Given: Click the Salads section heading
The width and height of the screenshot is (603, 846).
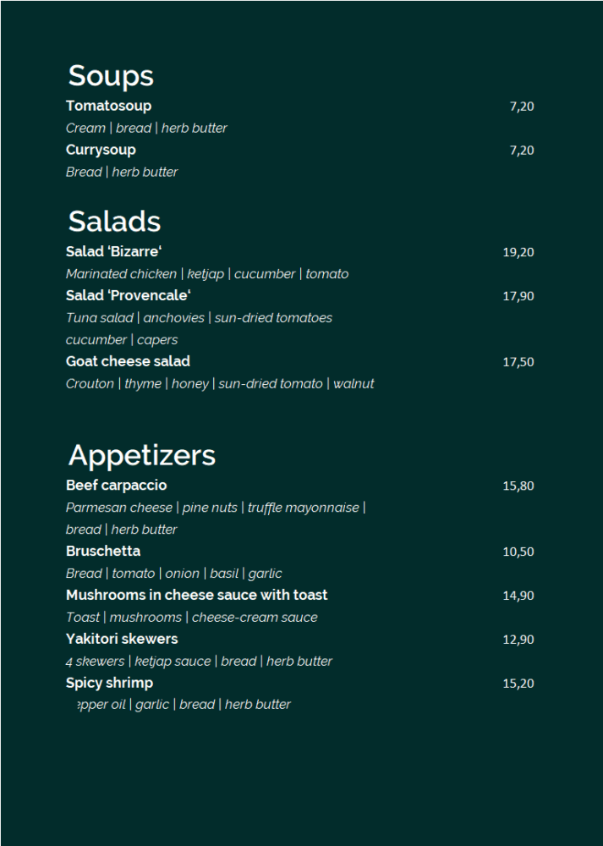Looking at the screenshot, I should pos(114,222).
